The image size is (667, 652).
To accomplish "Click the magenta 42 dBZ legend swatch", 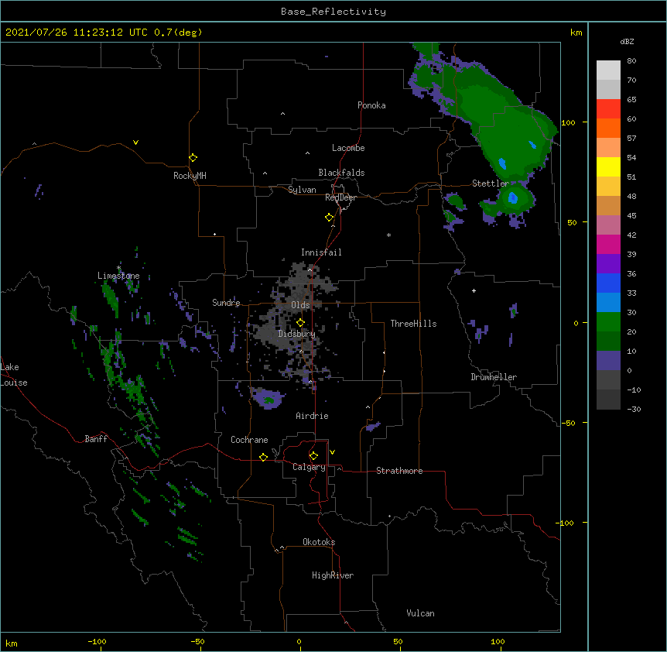I will [608, 244].
